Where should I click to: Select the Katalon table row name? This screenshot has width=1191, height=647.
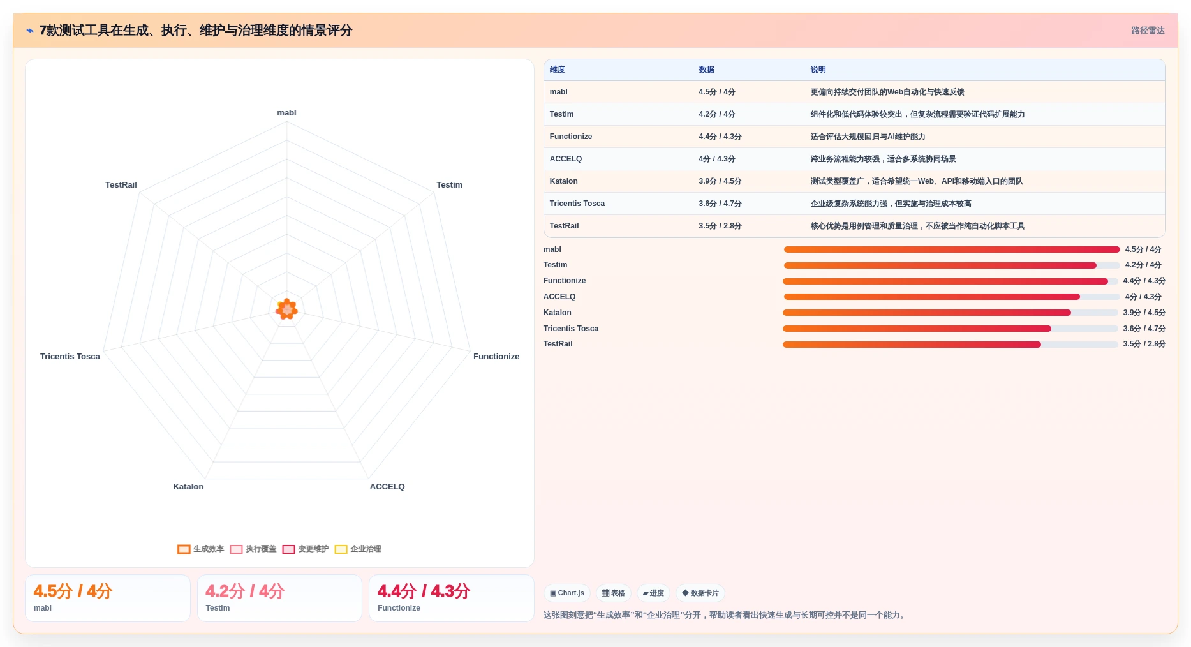pyautogui.click(x=563, y=181)
